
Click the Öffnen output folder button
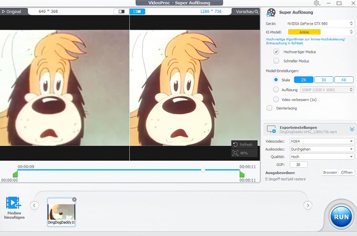click(347, 172)
